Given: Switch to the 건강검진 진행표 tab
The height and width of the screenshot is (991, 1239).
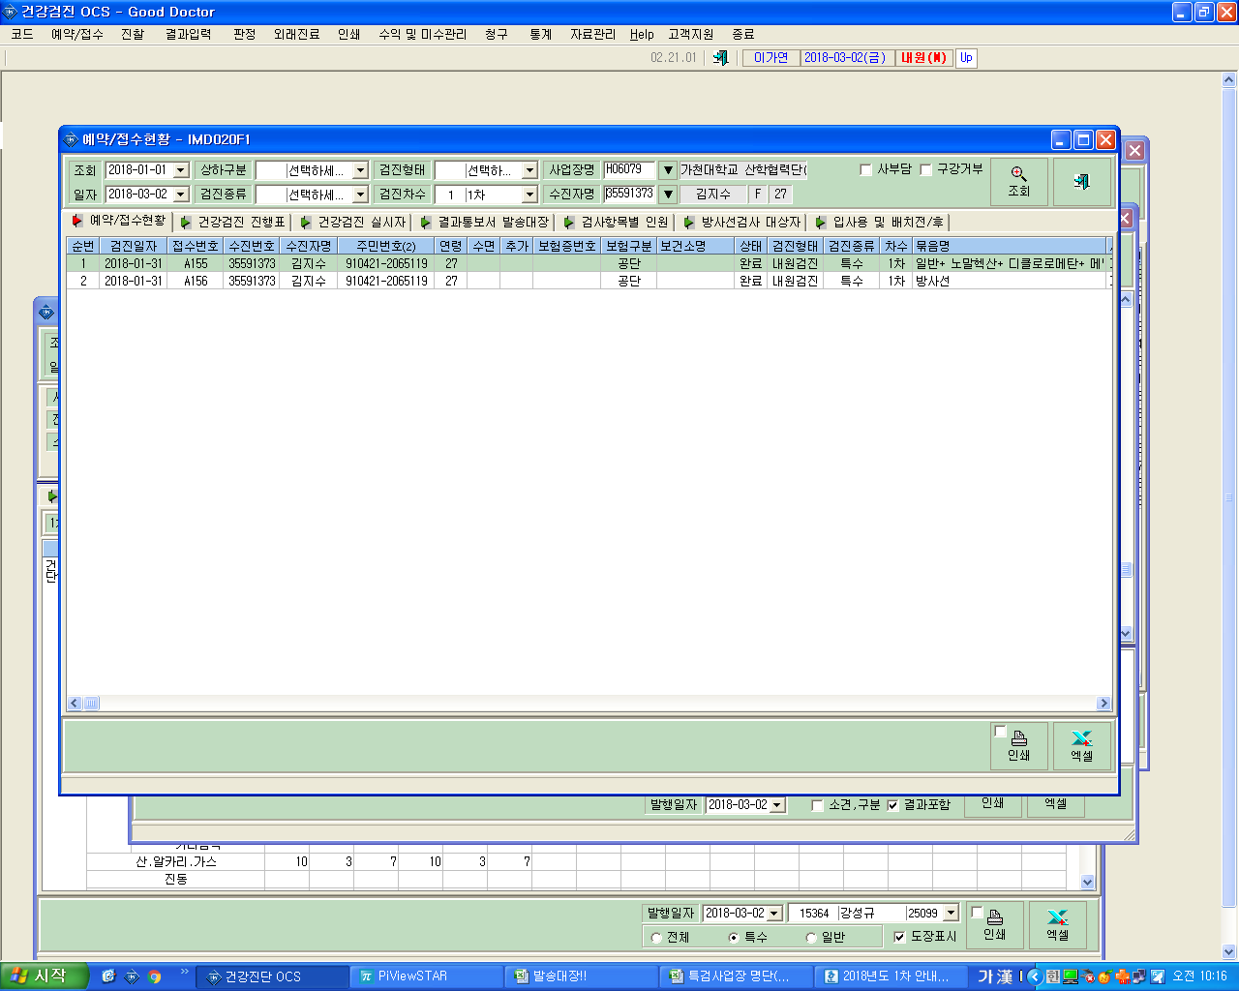Looking at the screenshot, I should pos(233,222).
